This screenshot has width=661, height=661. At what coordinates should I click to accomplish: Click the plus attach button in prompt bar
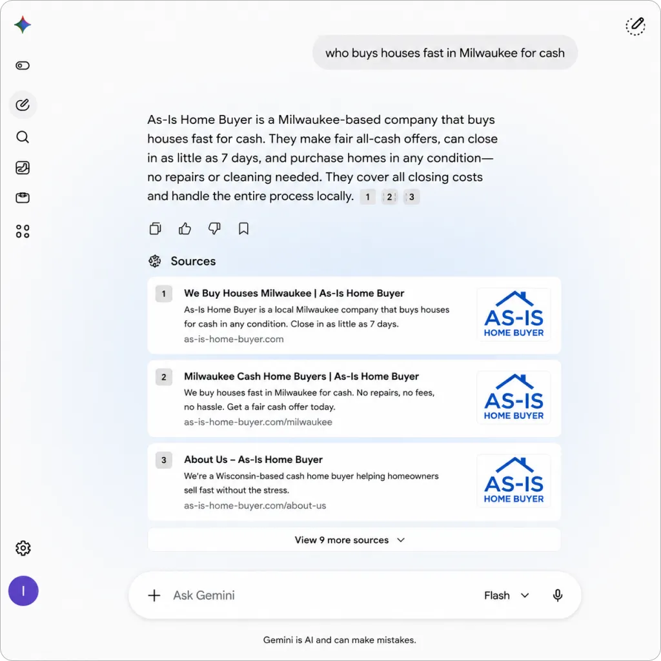(x=154, y=595)
